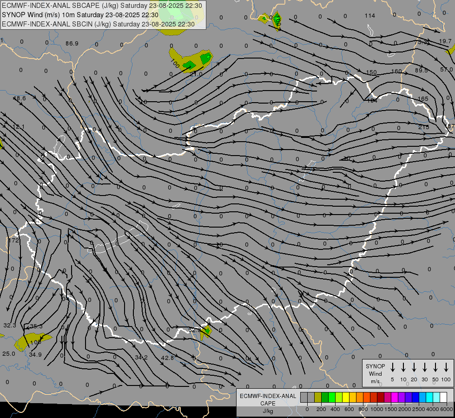Pick the amber swatch right of 600 tick

pyautogui.click(x=353, y=398)
